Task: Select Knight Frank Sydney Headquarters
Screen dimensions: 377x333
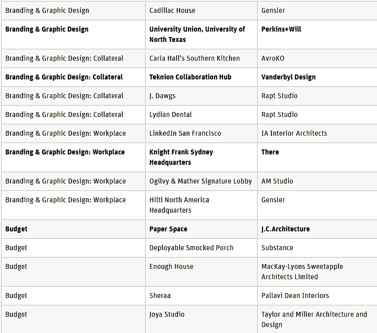Action: (181, 157)
